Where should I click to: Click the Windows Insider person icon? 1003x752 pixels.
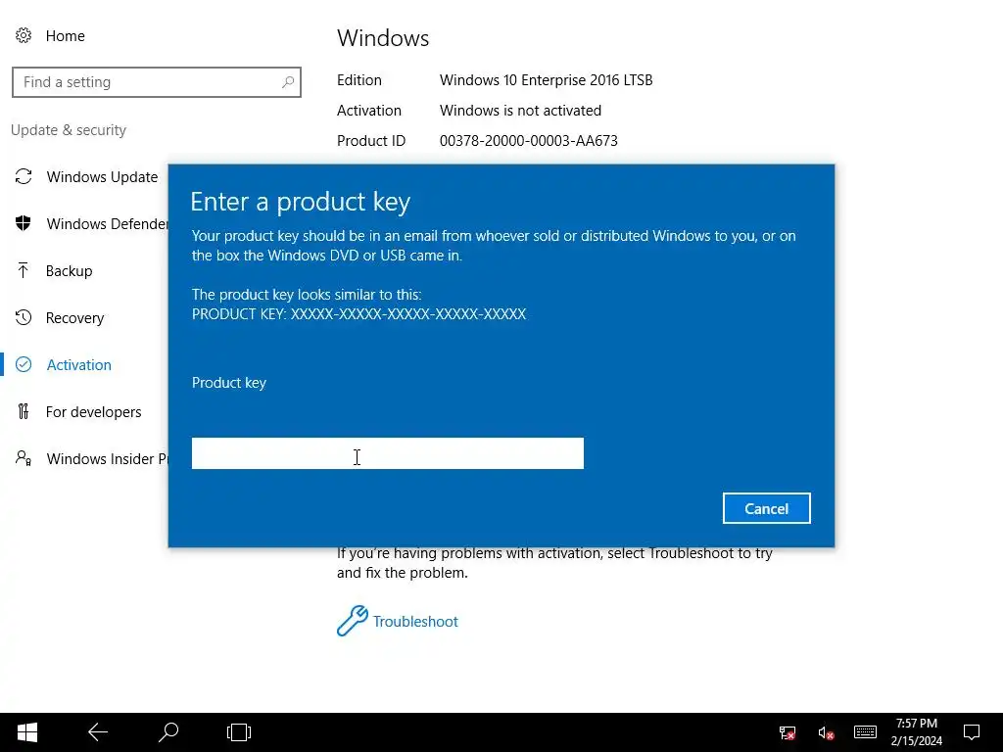[x=24, y=458]
